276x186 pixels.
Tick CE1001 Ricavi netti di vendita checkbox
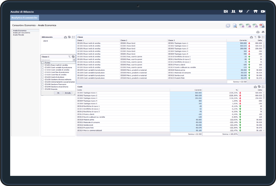[43, 65]
